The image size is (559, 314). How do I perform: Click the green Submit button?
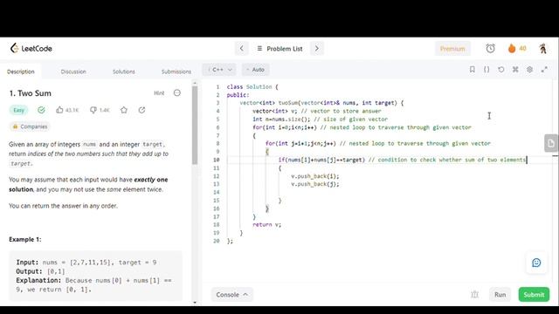(x=534, y=295)
